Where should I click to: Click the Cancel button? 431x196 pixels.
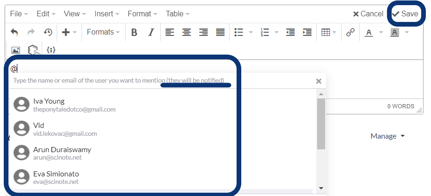368,14
